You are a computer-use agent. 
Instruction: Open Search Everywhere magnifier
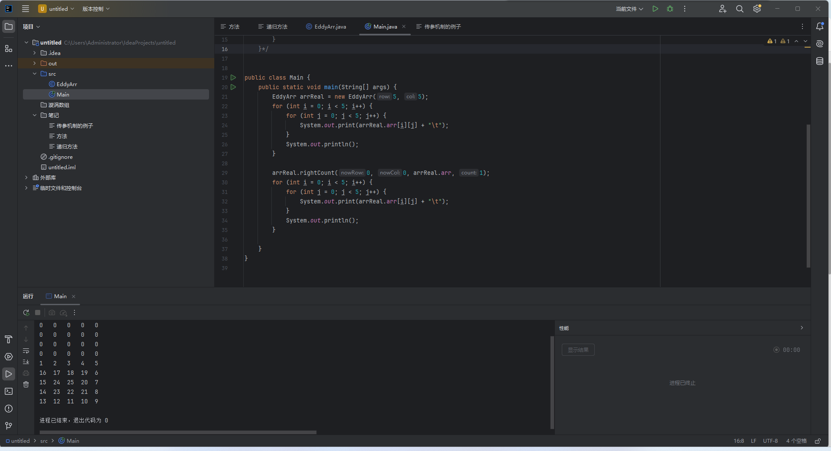click(x=740, y=9)
